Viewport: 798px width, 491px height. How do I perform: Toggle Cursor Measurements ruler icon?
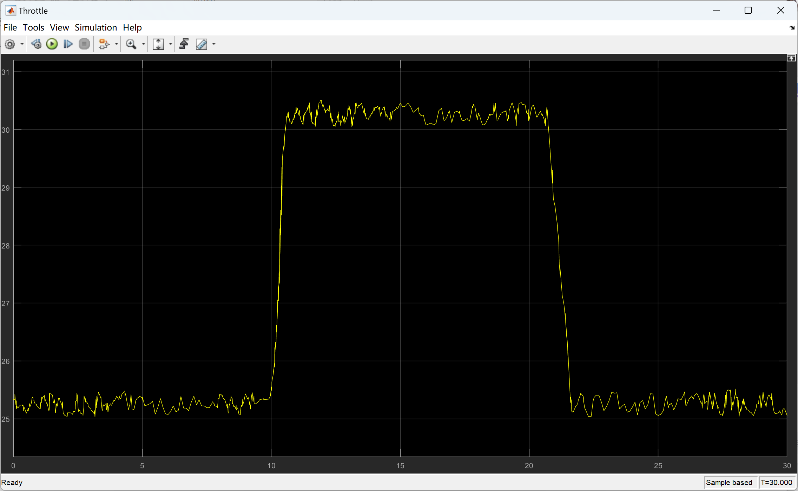(x=202, y=44)
